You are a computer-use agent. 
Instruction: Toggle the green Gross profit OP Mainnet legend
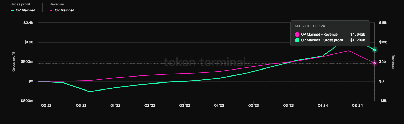(x=23, y=10)
